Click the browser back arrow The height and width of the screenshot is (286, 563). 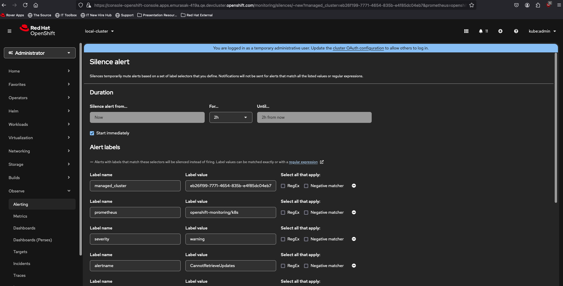point(4,5)
